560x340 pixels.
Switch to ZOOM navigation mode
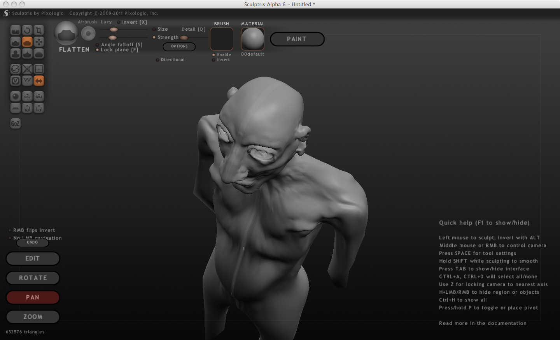tap(33, 317)
